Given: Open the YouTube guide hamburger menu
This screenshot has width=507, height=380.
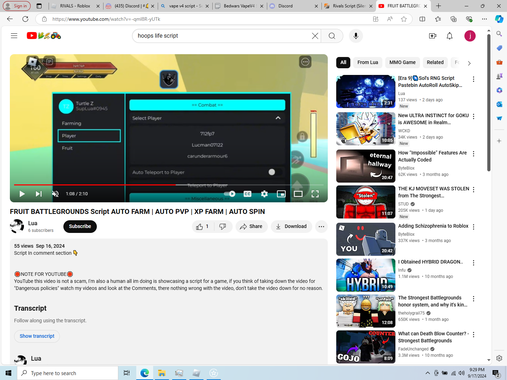Looking at the screenshot, I should click(14, 36).
